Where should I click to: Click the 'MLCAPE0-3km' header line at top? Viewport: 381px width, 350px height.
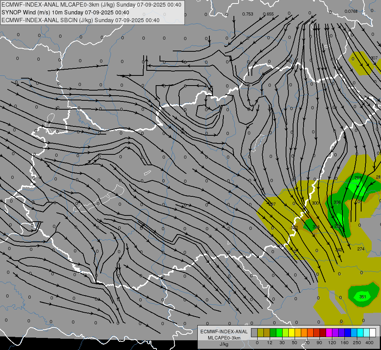91,5
